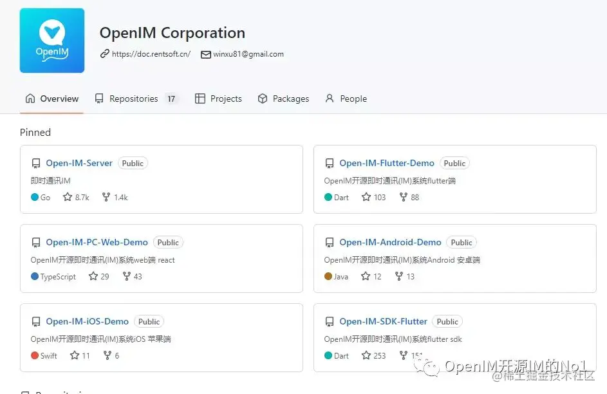
Task: View stargazers of Open-IM-Flutter-Demo (103 stars)
Action: (x=373, y=197)
